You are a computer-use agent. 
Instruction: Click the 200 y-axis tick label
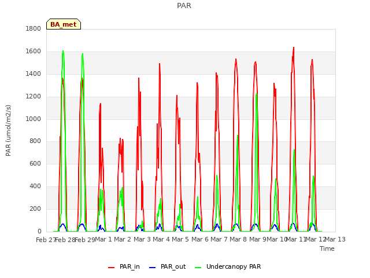click(x=35, y=209)
